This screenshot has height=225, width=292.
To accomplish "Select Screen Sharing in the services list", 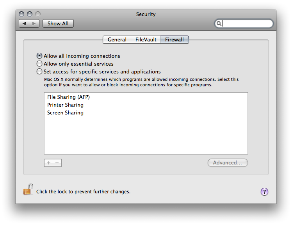I will 146,112.
